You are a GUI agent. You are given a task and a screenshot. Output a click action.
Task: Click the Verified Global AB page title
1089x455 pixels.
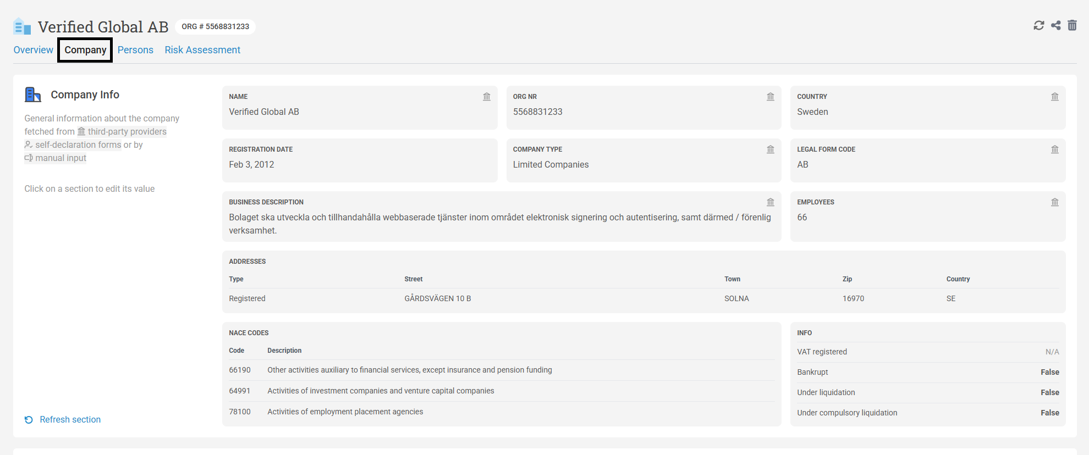coord(103,27)
